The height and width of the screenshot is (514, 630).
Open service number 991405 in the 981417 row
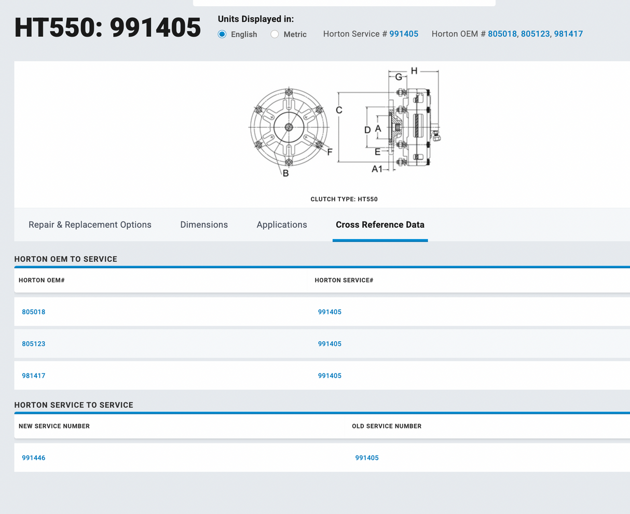[x=330, y=376]
